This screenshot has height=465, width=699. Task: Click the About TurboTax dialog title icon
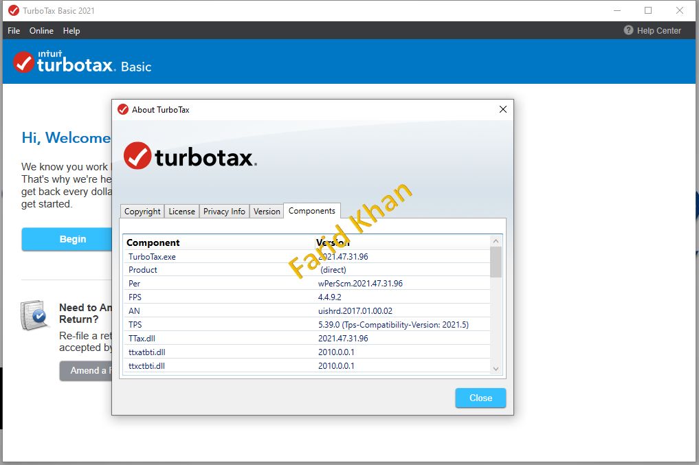click(x=123, y=110)
